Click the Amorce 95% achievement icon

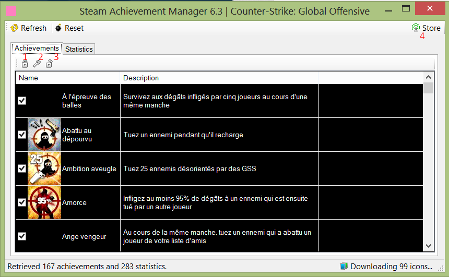(44, 202)
